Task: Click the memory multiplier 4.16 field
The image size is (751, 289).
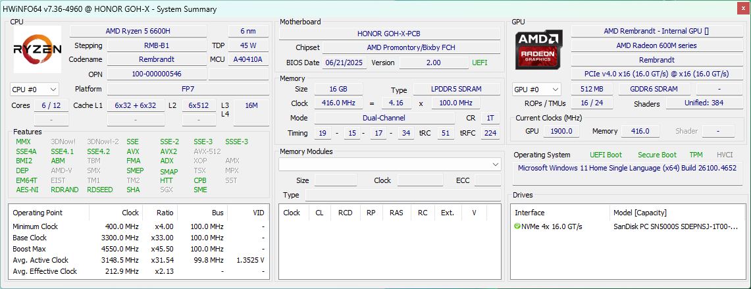Action: pyautogui.click(x=396, y=103)
